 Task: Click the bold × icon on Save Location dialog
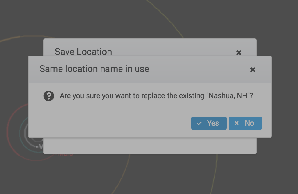click(239, 52)
